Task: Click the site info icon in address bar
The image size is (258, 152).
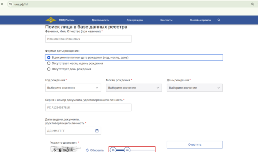Action: [x=10, y=4]
